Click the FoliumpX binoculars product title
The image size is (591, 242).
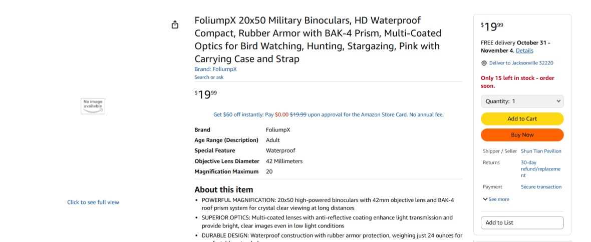[318, 40]
